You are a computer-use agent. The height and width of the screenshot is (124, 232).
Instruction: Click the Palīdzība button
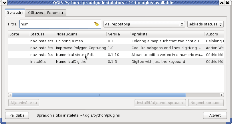pyautogui.click(x=17, y=115)
